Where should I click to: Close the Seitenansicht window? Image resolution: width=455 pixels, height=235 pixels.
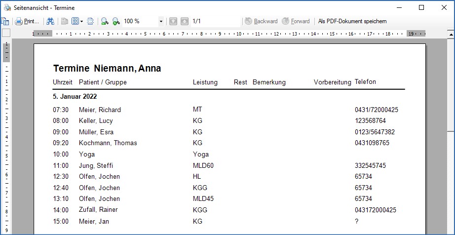(444, 7)
